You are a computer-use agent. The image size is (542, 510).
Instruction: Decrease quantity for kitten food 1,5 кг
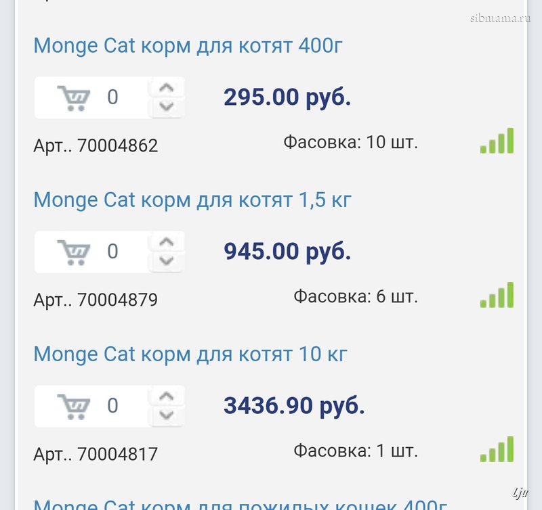(x=167, y=260)
